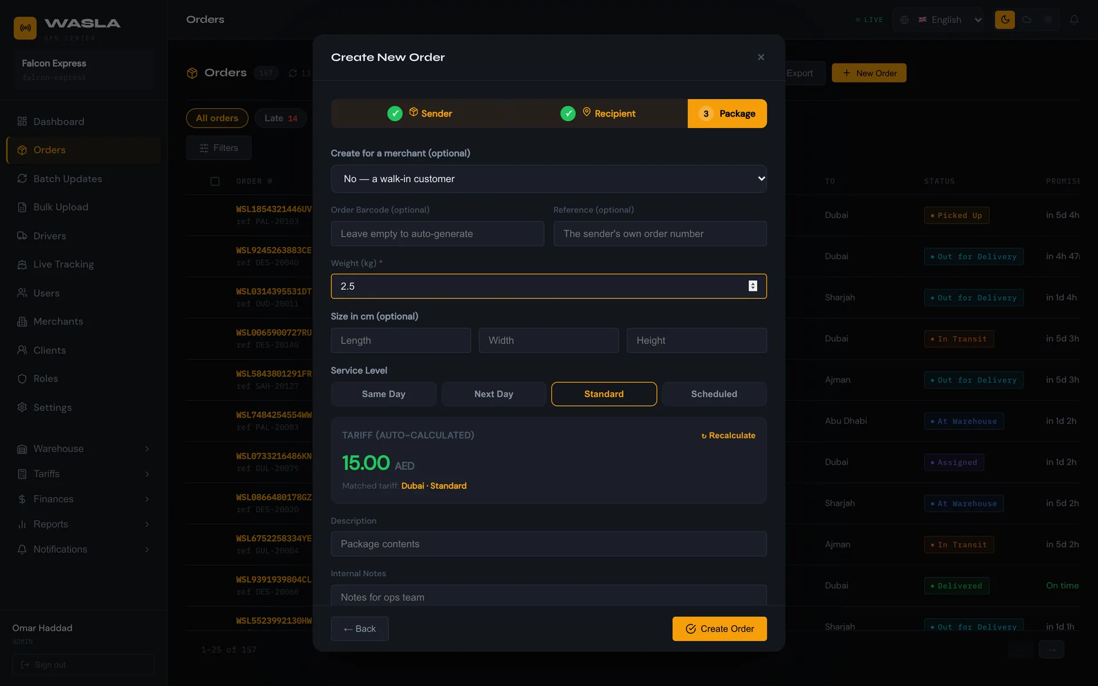The image size is (1098, 686).
Task: Close the Create New Order dialog
Action: coord(761,57)
